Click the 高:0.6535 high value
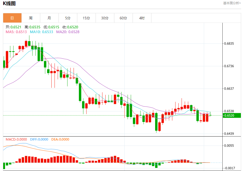The height and width of the screenshot is (171, 243). point(32,27)
